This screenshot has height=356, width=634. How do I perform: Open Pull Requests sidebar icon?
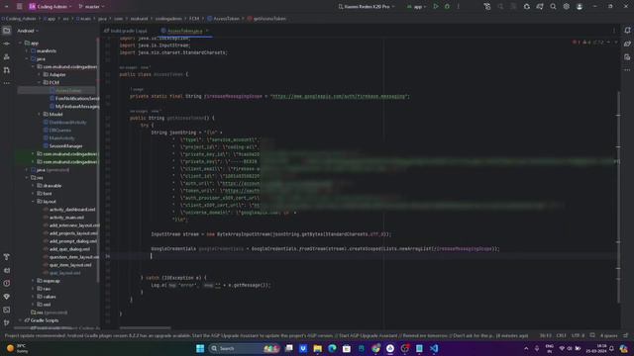tap(7, 70)
